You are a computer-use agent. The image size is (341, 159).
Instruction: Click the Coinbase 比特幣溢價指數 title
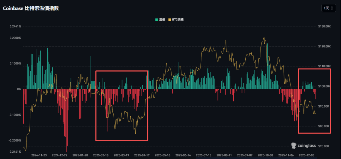point(31,9)
